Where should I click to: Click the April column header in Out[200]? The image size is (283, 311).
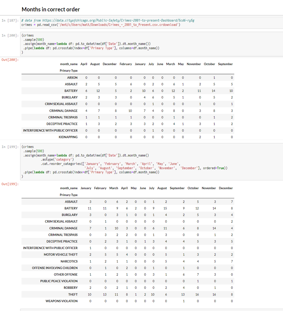84,64
